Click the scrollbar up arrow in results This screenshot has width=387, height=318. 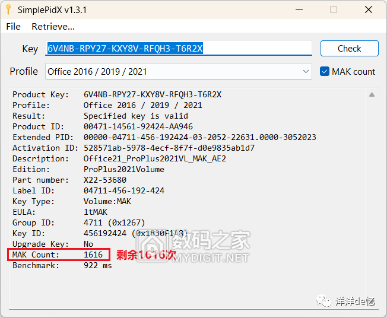coord(372,95)
